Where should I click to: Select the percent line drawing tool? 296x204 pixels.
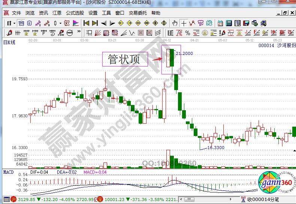(187, 33)
